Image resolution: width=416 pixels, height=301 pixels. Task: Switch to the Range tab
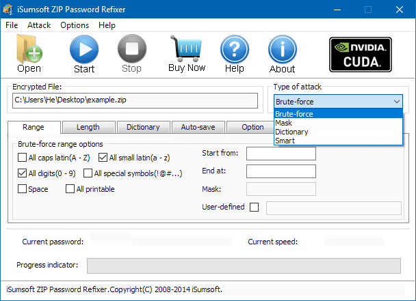click(34, 127)
